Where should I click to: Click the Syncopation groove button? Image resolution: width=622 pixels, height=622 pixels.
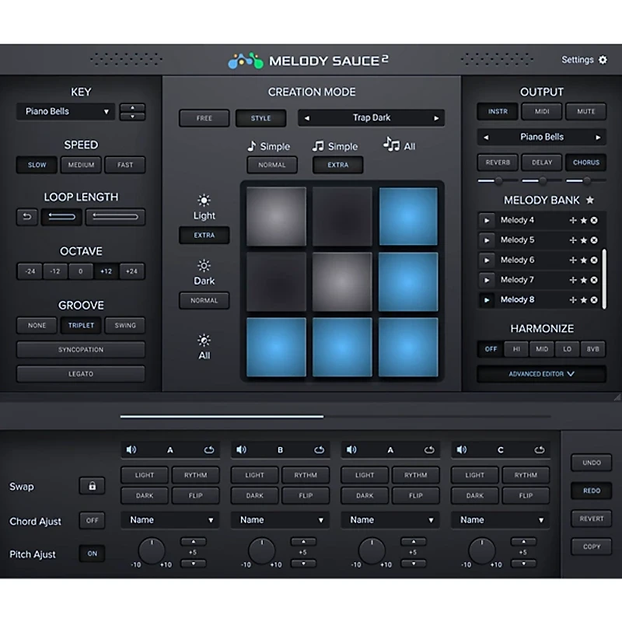pos(81,350)
